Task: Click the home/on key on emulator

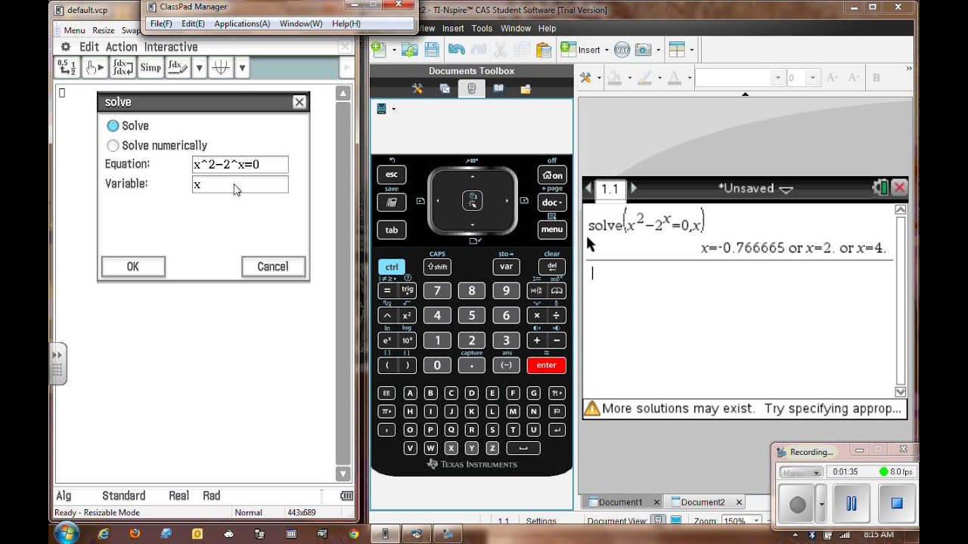Action: [551, 175]
